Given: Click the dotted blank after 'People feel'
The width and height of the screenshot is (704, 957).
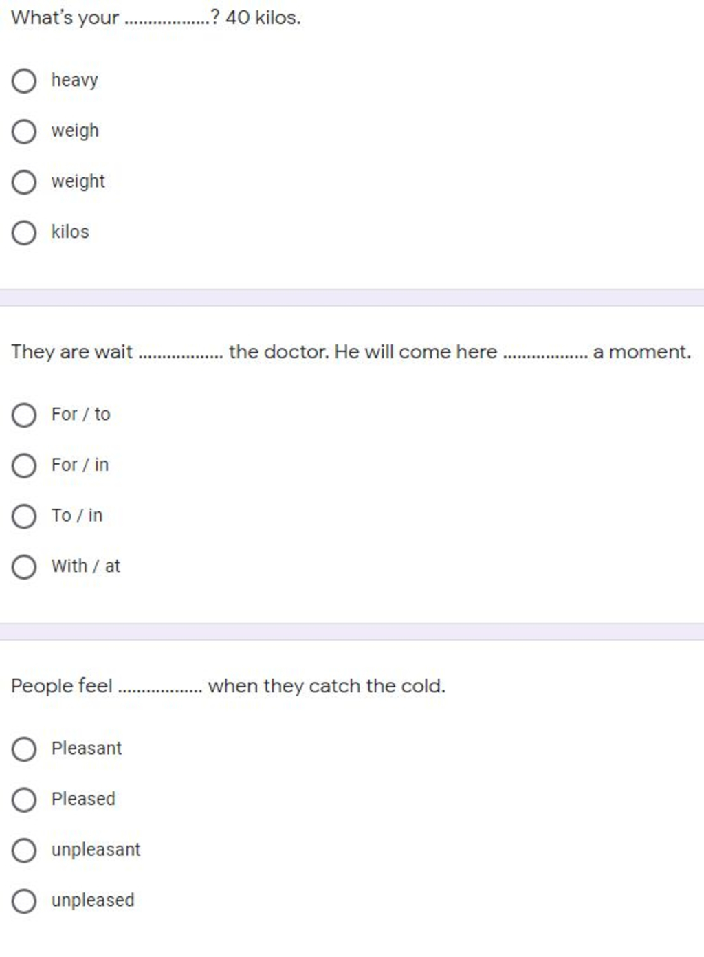Looking at the screenshot, I should click(160, 689).
